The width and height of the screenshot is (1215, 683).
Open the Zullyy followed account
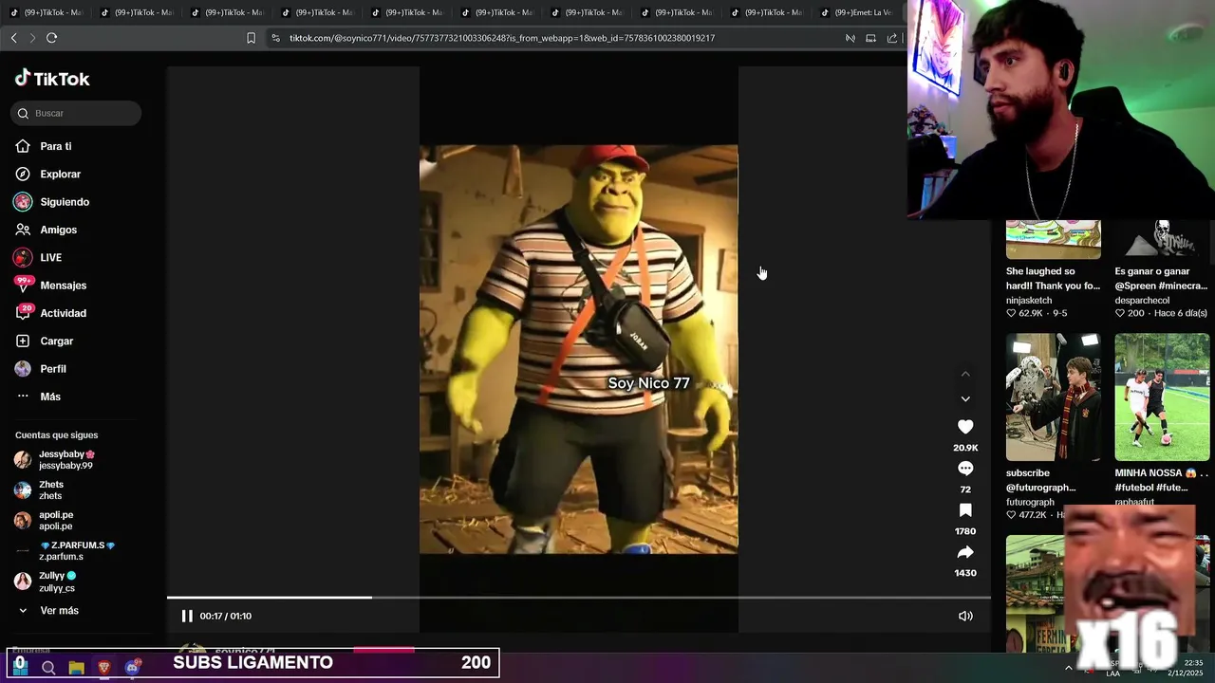[x=57, y=581]
